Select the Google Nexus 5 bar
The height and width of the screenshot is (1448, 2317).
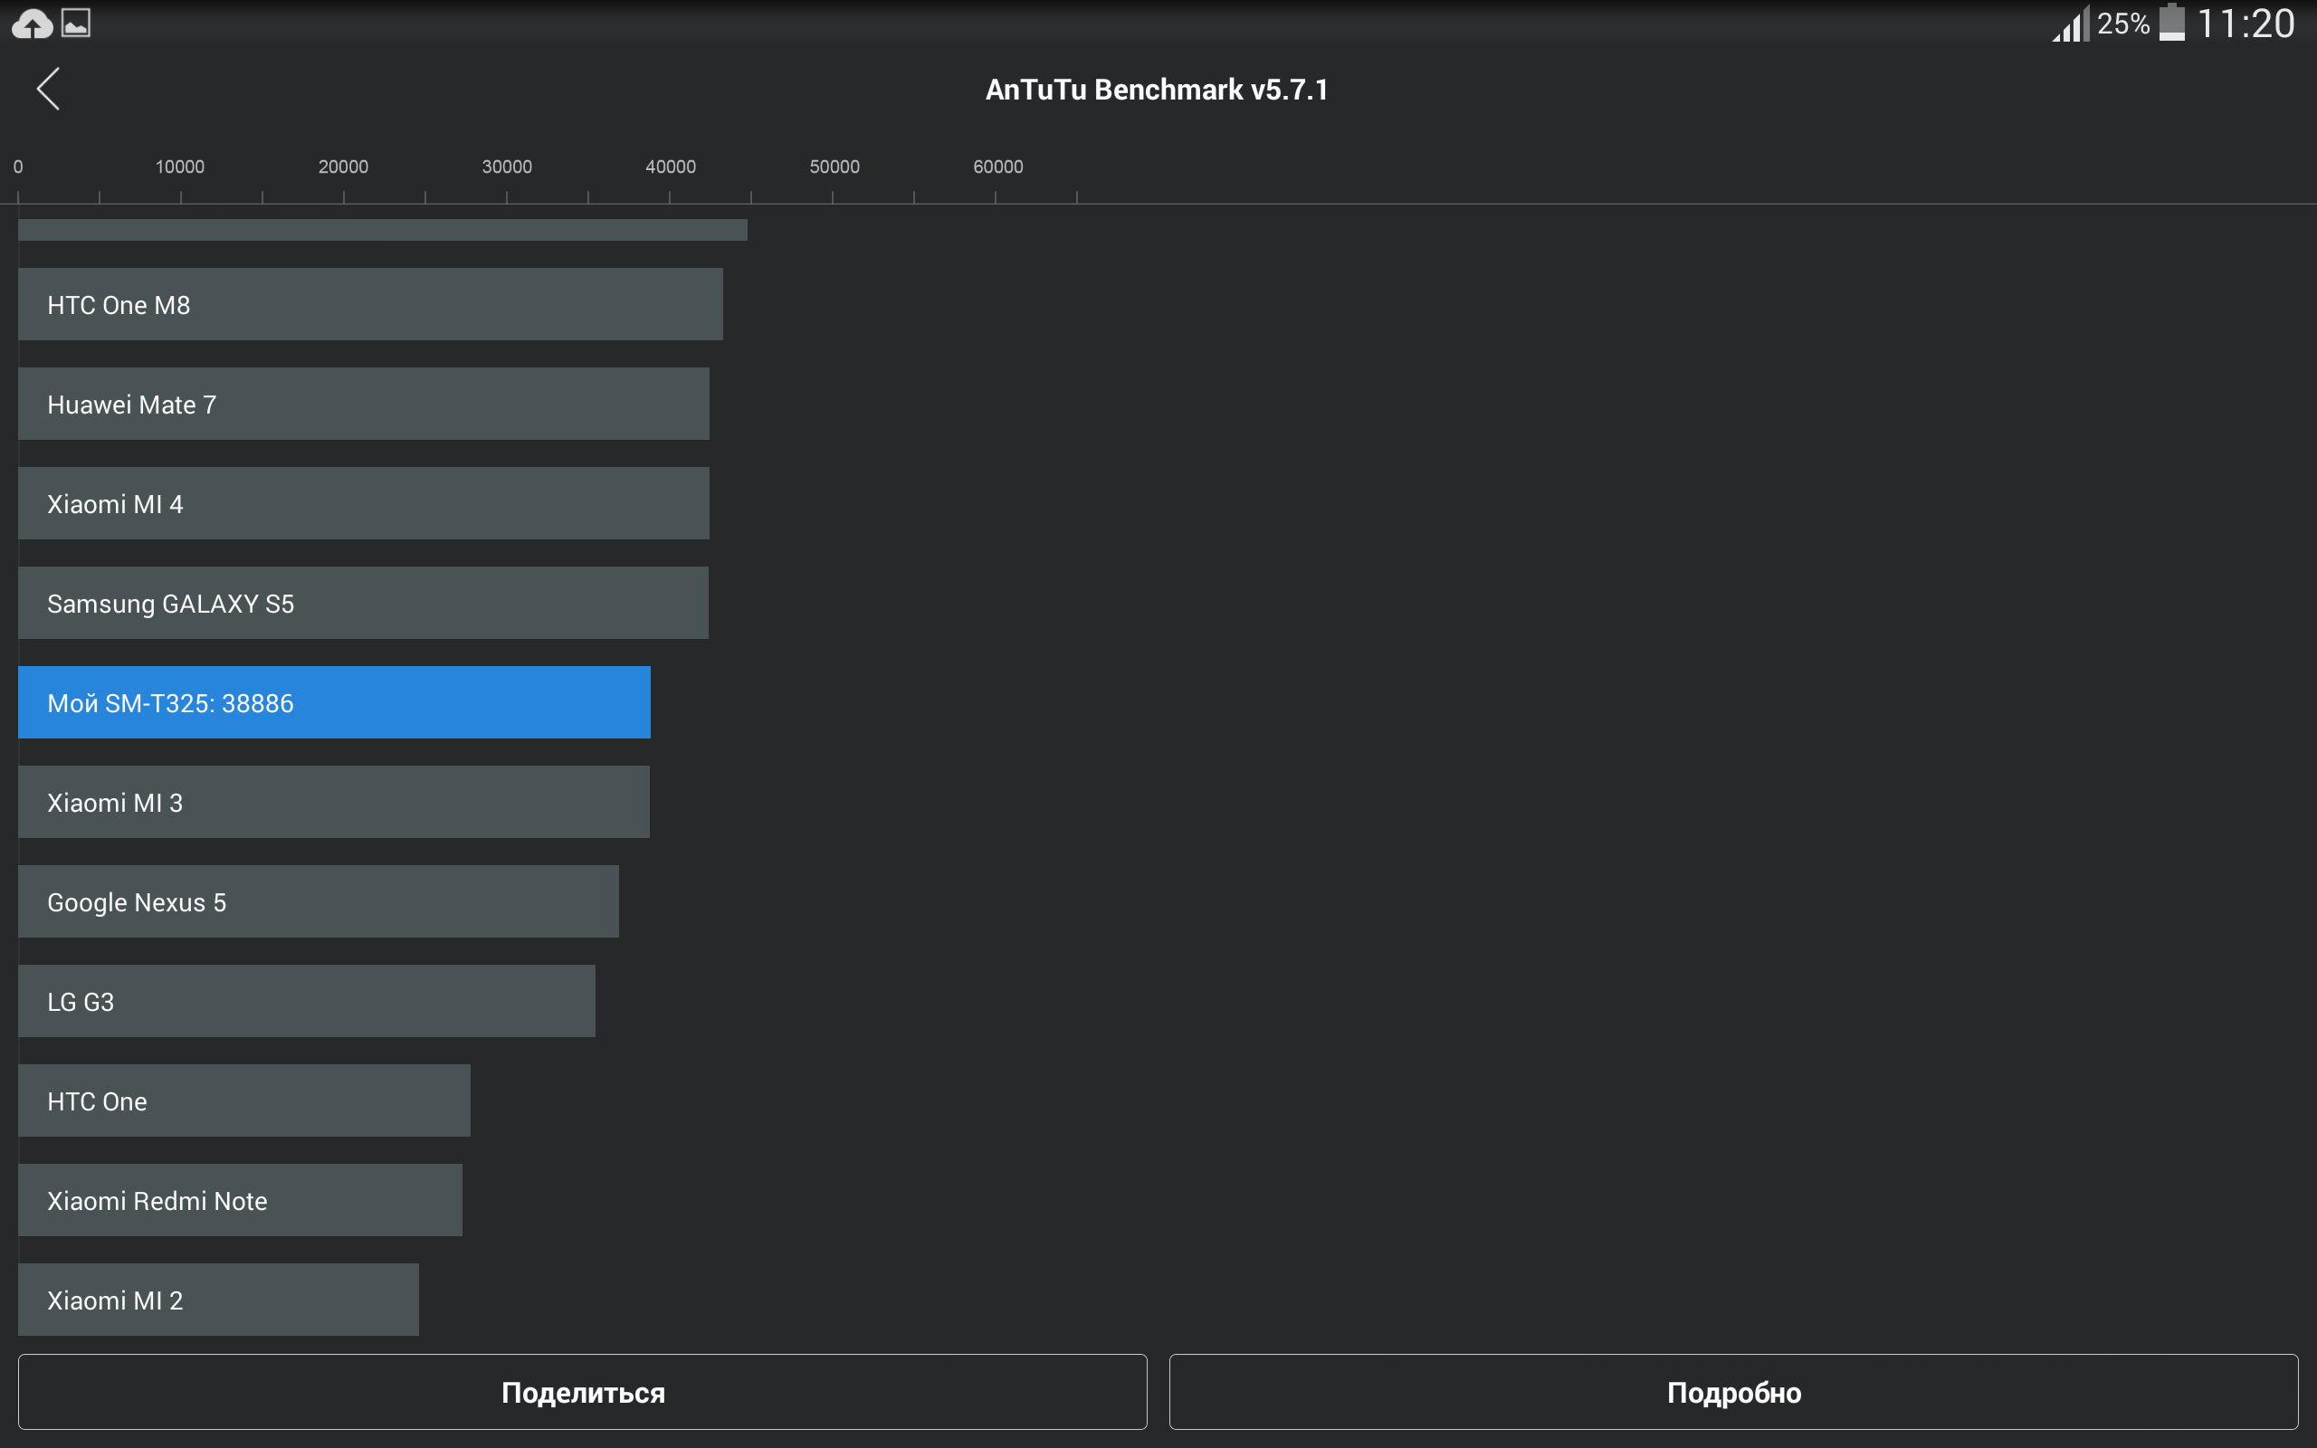318,902
